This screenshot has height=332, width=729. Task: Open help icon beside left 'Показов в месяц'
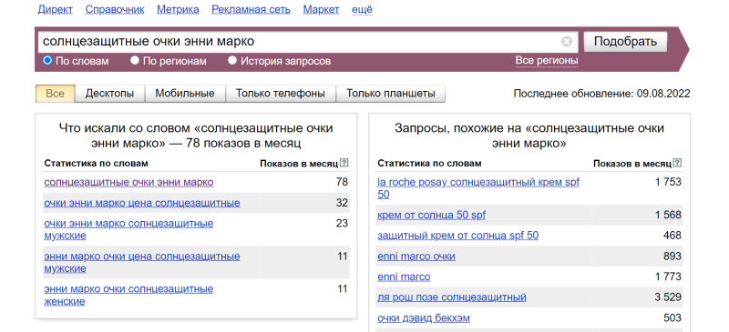344,163
